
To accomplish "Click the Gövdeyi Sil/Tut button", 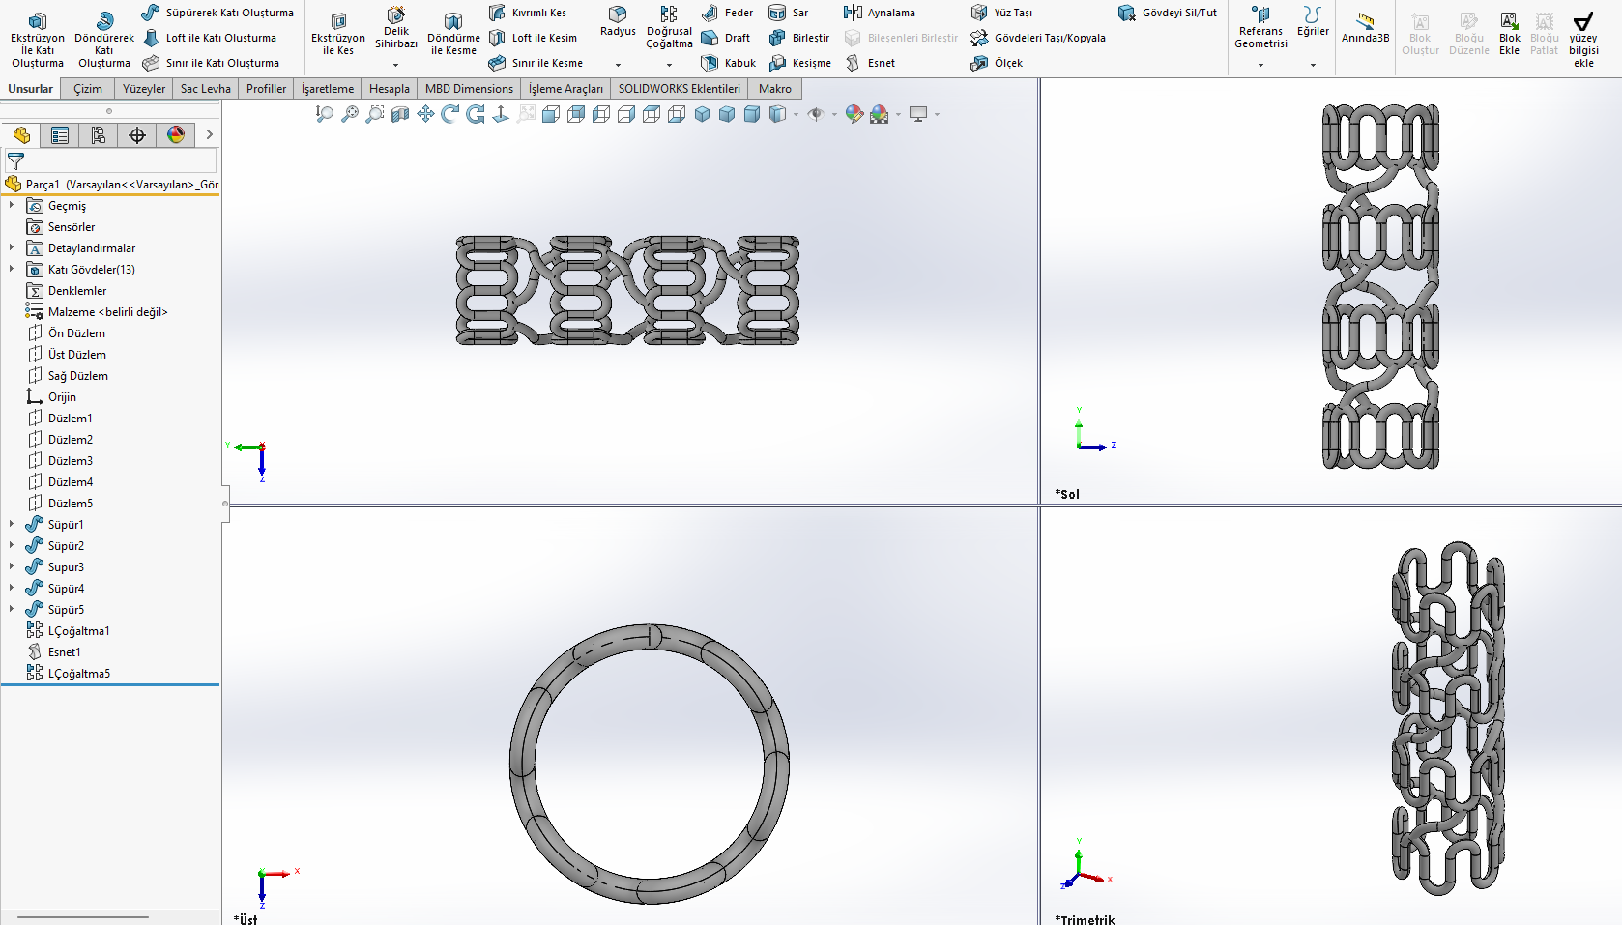I will point(1168,13).
